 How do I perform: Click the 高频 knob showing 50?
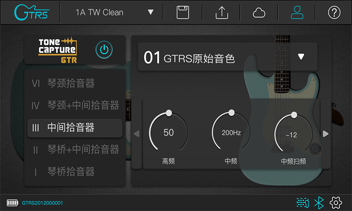click(169, 132)
